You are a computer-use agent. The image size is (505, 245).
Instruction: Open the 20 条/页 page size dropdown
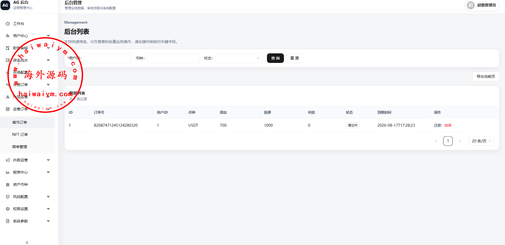pos(481,141)
